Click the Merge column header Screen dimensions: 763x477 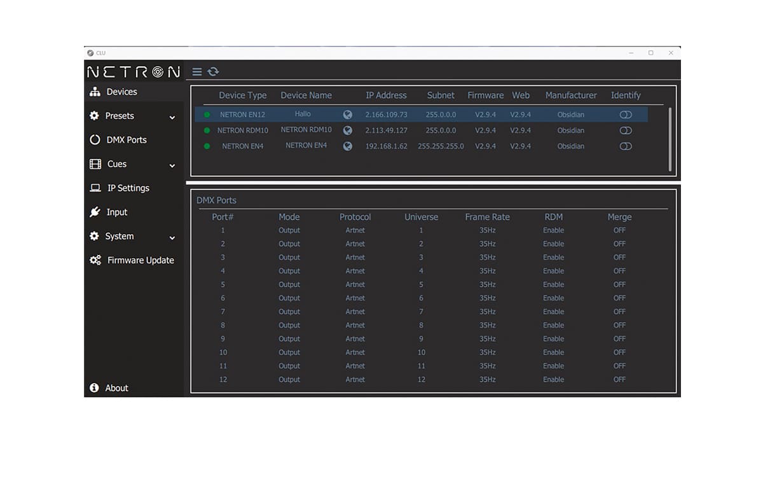click(619, 217)
